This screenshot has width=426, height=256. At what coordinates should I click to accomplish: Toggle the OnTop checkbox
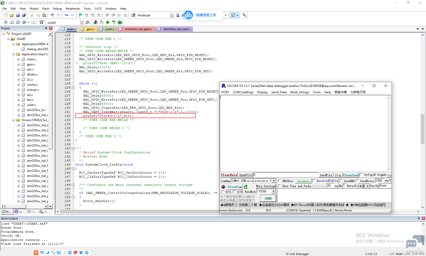click(x=361, y=175)
